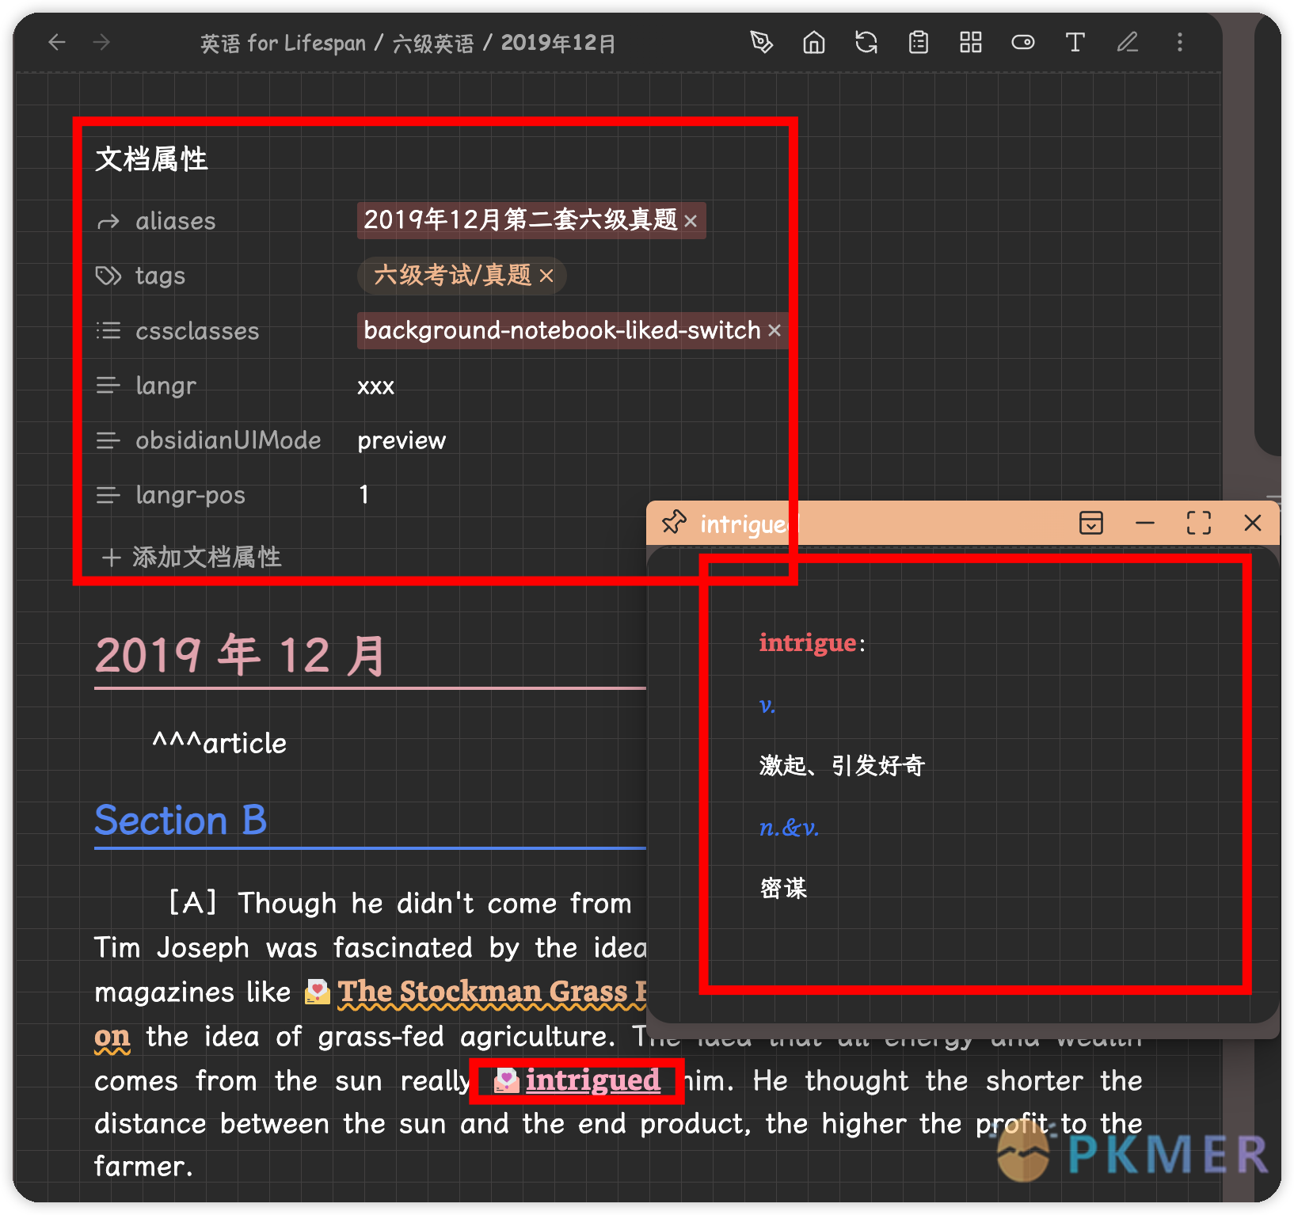The width and height of the screenshot is (1294, 1215).
Task: Select the text (T) tool
Action: click(1075, 42)
